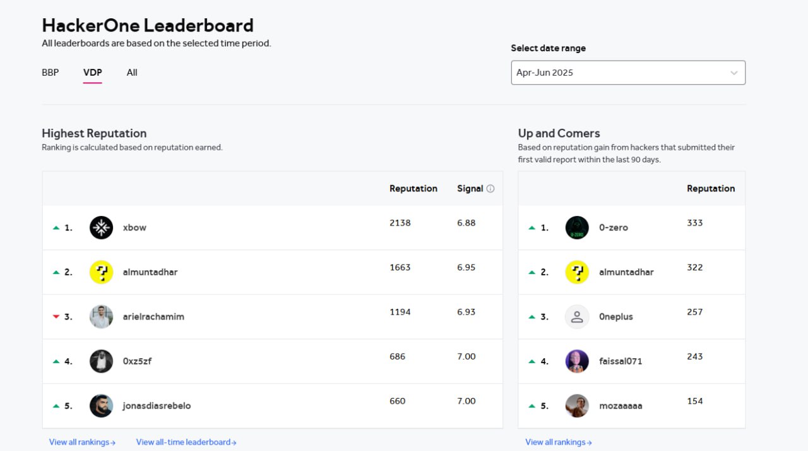808x451 pixels.
Task: Expand the Apr-Jun 2025 date selector
Action: click(x=733, y=72)
